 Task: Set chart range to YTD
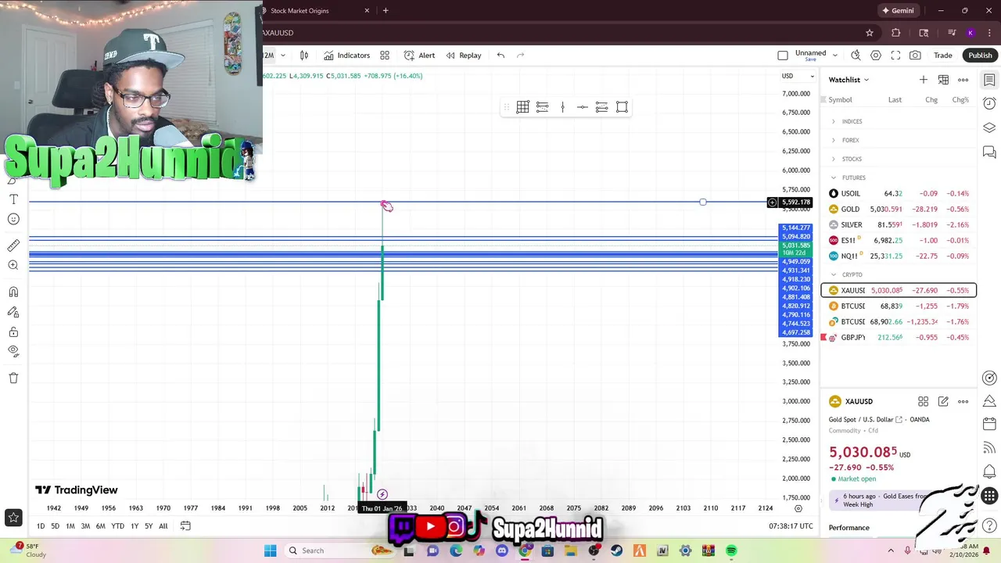[117, 526]
